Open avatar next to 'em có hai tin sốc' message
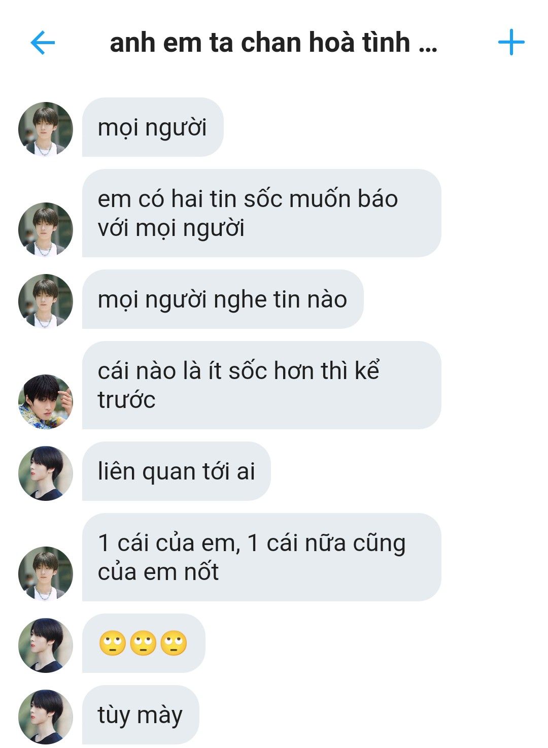Image resolution: width=548 pixels, height=748 pixels. coord(46,229)
